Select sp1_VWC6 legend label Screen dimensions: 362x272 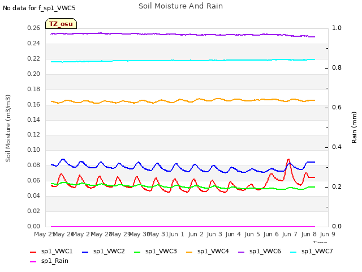[x=265, y=252]
